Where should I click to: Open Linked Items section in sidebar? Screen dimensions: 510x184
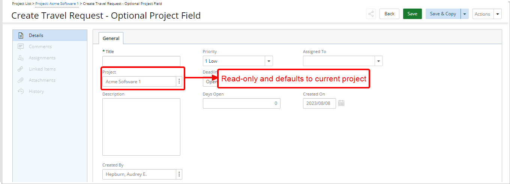click(x=42, y=69)
